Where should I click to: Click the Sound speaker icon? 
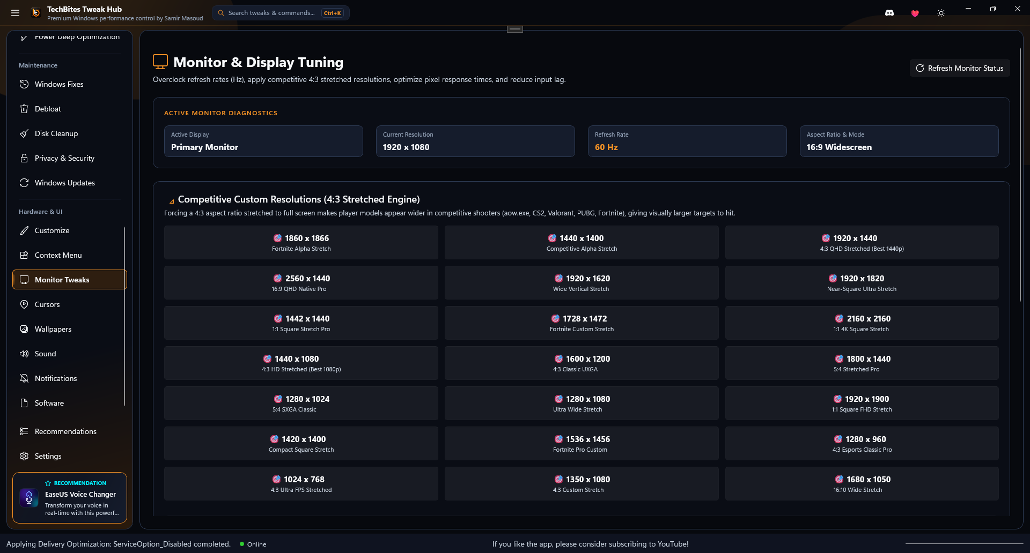(x=24, y=354)
